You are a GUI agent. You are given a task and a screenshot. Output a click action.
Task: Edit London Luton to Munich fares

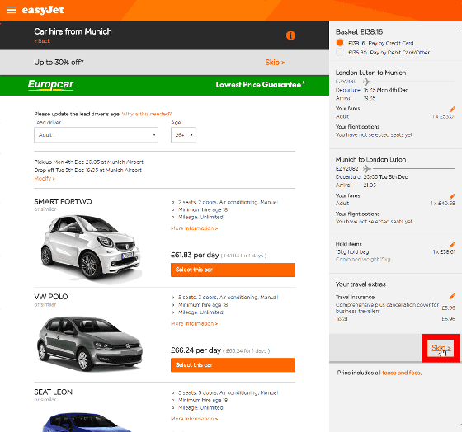click(x=452, y=110)
